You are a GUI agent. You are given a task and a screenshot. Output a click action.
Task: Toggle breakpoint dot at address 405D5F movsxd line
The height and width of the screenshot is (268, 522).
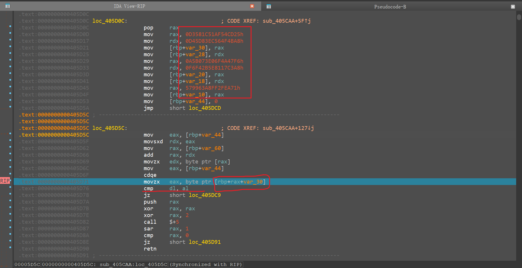tap(10, 140)
